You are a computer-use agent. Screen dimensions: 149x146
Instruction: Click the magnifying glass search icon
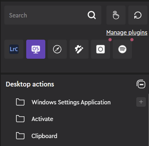tap(92, 15)
